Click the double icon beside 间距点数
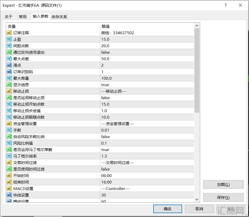This screenshot has height=217, width=249. [9, 46]
